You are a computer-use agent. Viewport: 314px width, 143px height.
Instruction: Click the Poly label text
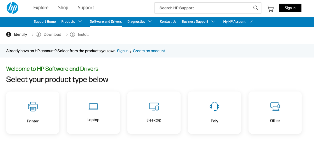[214, 121]
